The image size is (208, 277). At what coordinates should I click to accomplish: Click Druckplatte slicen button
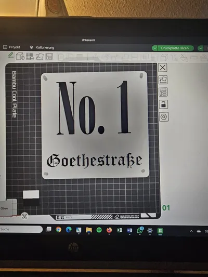click(175, 48)
